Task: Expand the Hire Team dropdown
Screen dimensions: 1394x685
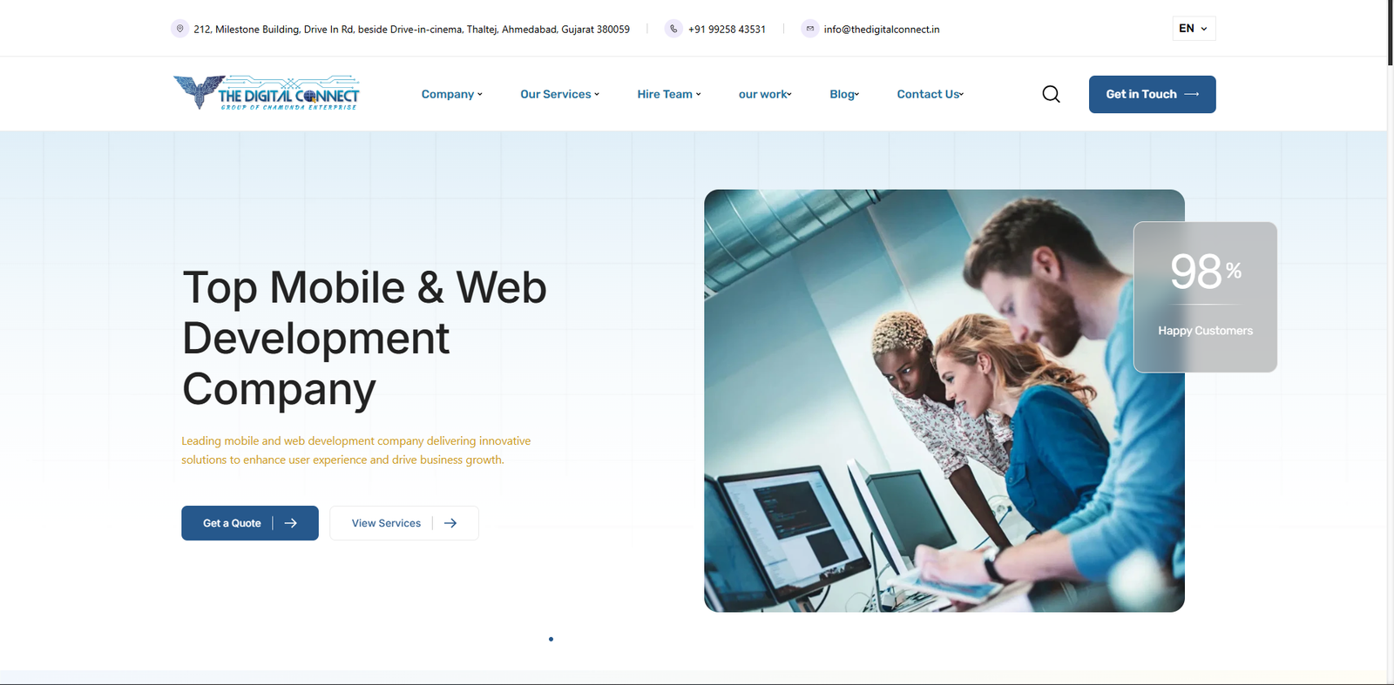Action: (668, 94)
